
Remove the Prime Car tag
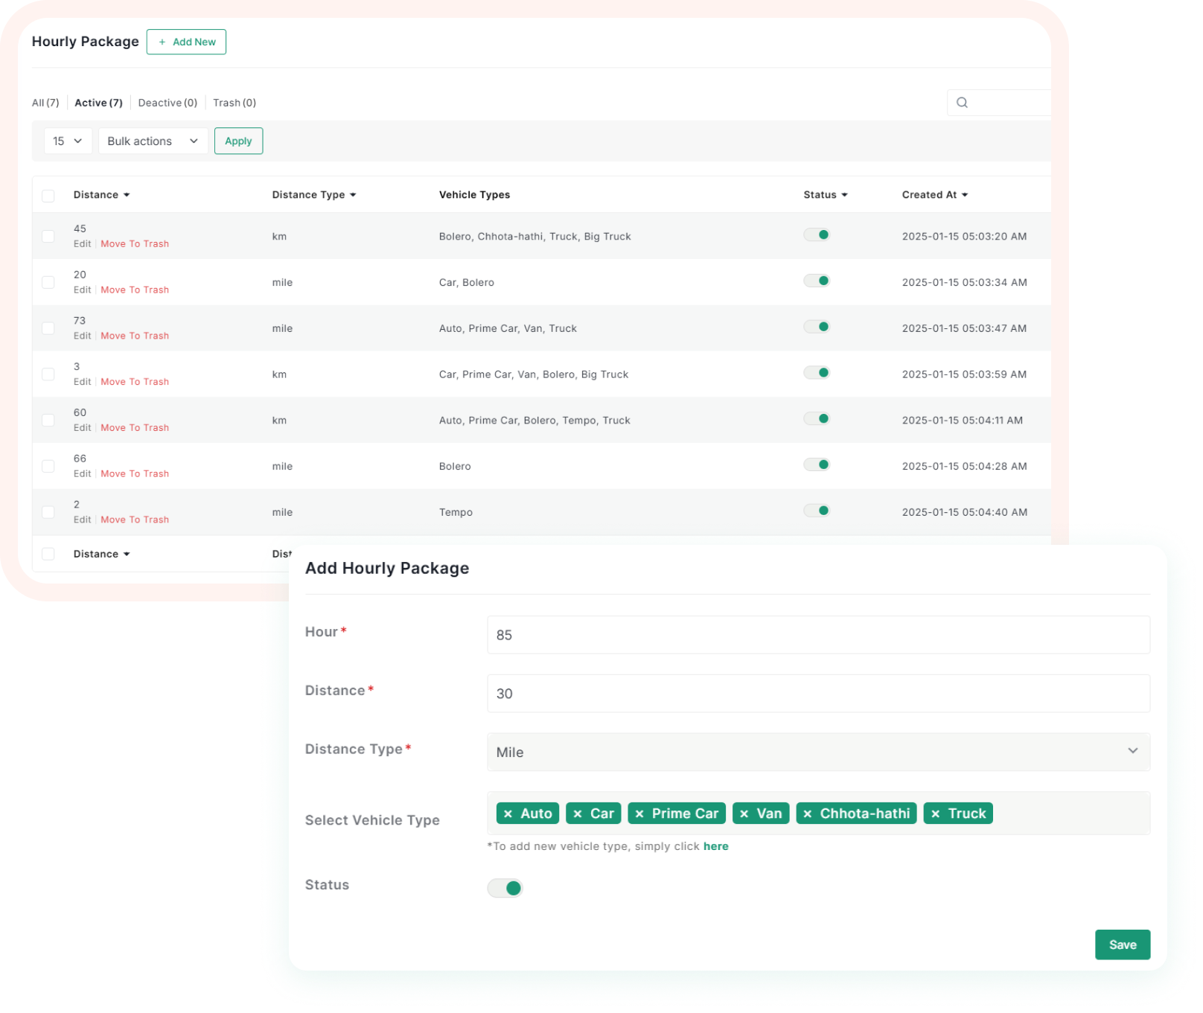639,814
